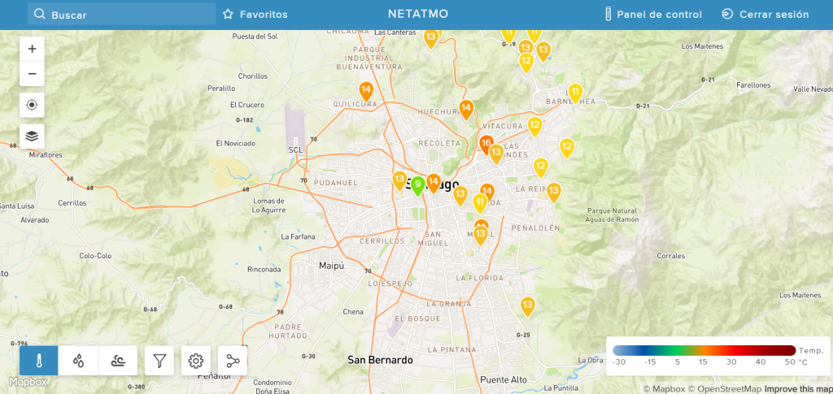Switch to wind view
The image size is (833, 394).
click(x=119, y=361)
